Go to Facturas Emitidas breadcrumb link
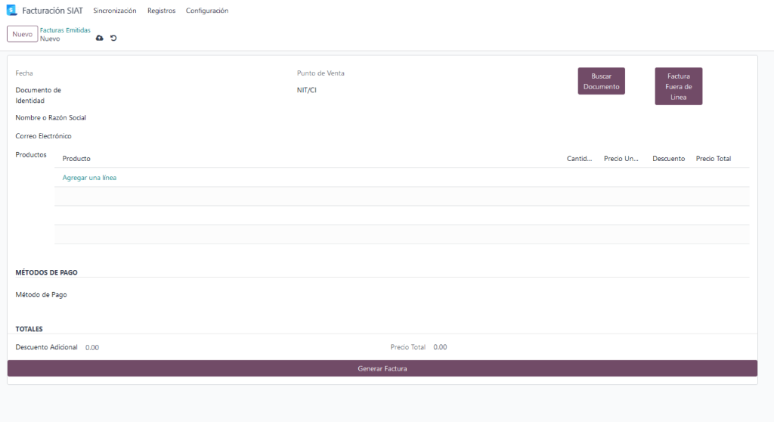Image resolution: width=774 pixels, height=422 pixels. 65,30
